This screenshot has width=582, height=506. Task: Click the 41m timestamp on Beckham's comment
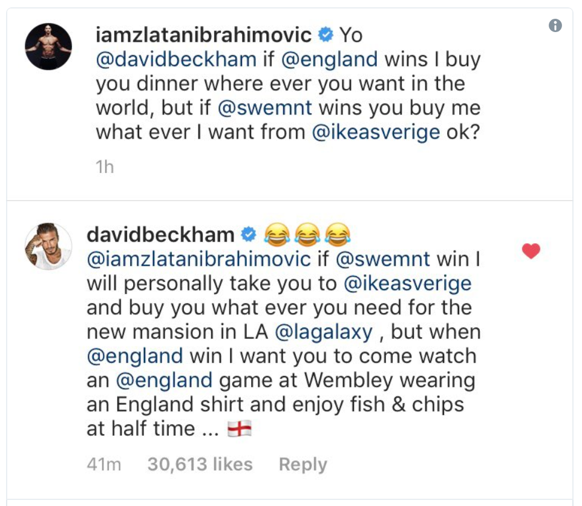point(104,464)
